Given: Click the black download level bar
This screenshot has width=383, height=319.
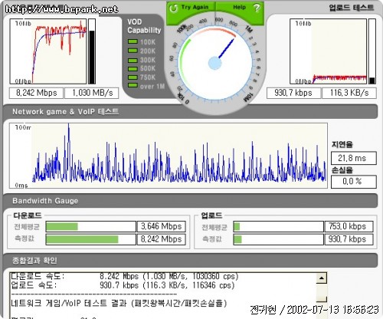Looking at the screenshot, I should (92, 51).
